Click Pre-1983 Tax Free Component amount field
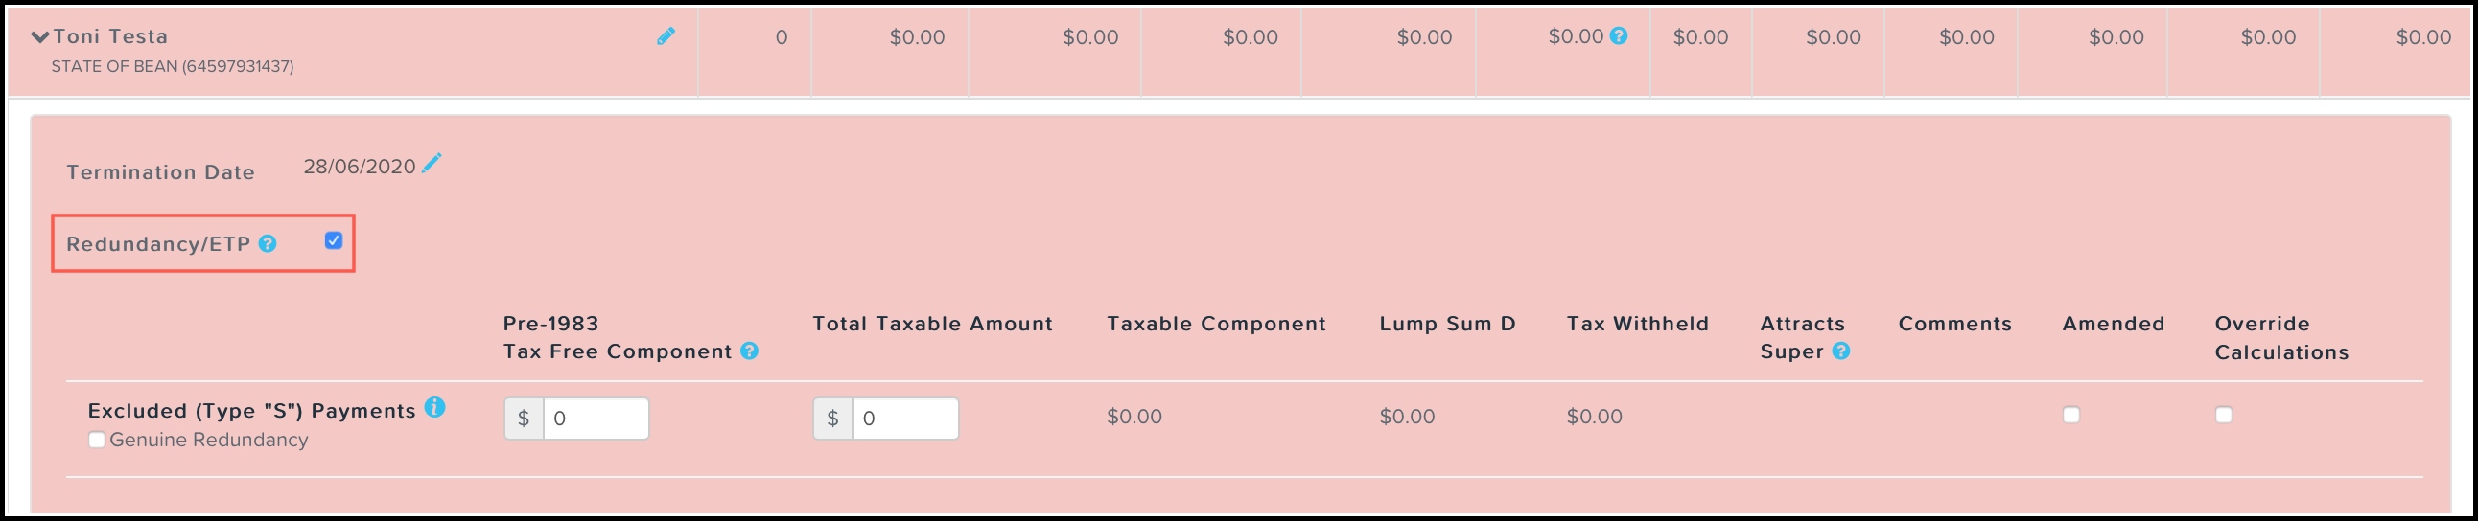The width and height of the screenshot is (2478, 521). coord(596,419)
